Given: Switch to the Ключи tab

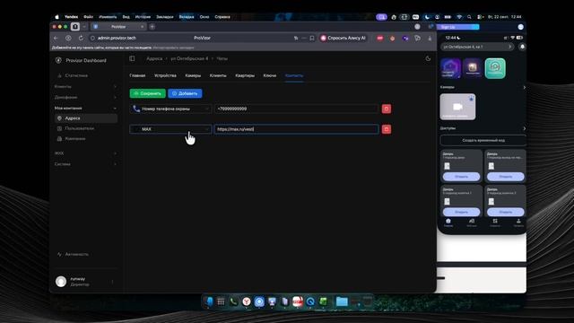Looking at the screenshot, I should [x=270, y=75].
